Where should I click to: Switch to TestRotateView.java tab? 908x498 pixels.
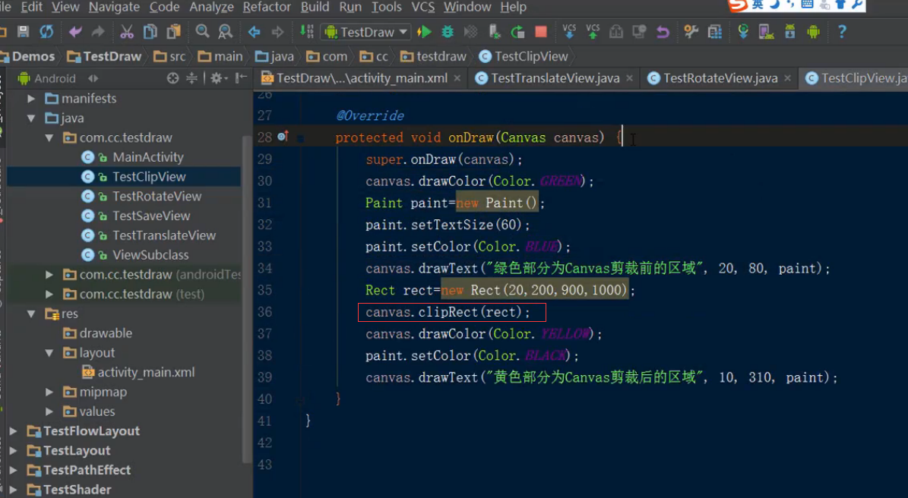click(720, 78)
